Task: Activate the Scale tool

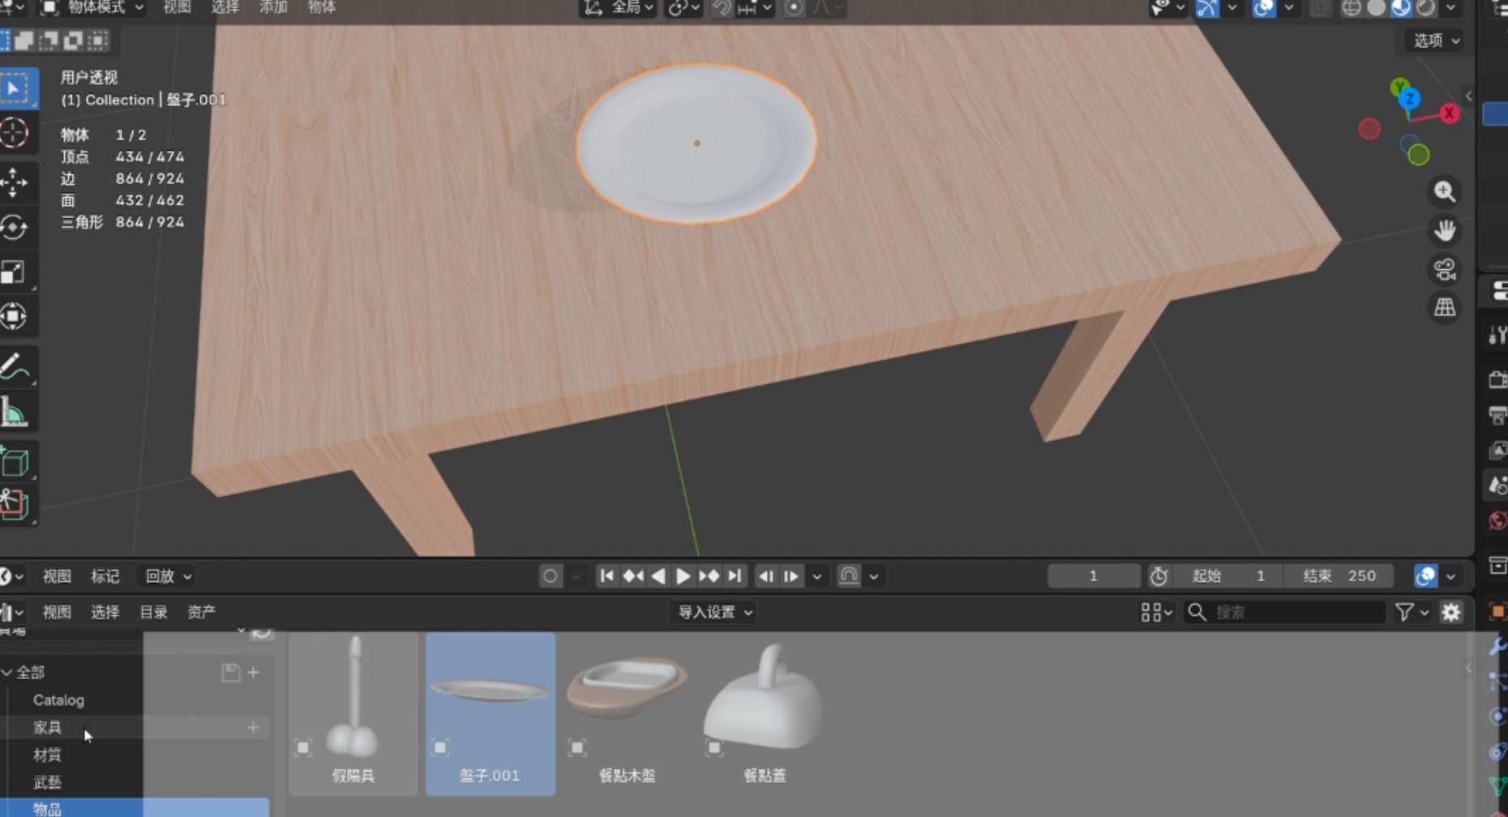Action: 15,272
